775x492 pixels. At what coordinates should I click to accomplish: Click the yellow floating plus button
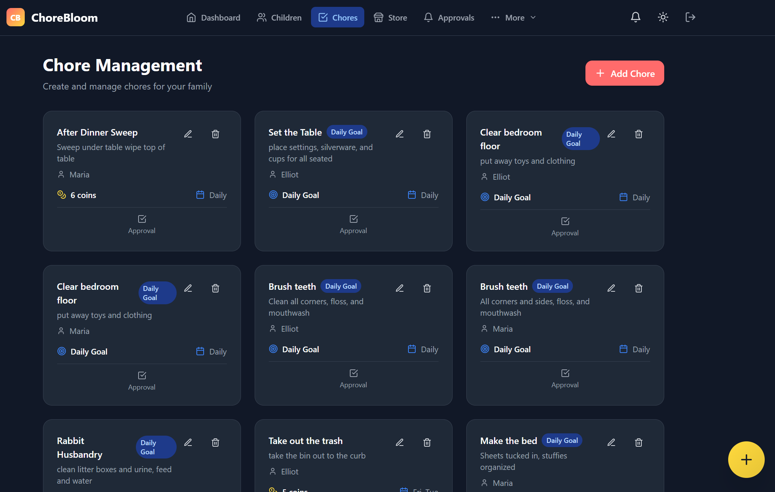click(746, 459)
